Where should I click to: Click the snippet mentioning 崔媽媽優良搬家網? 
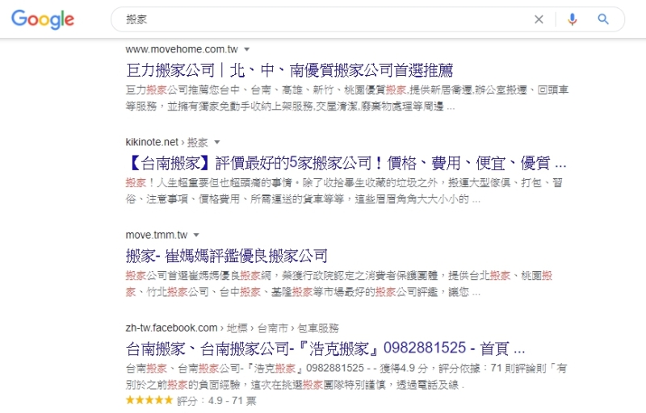[339, 284]
